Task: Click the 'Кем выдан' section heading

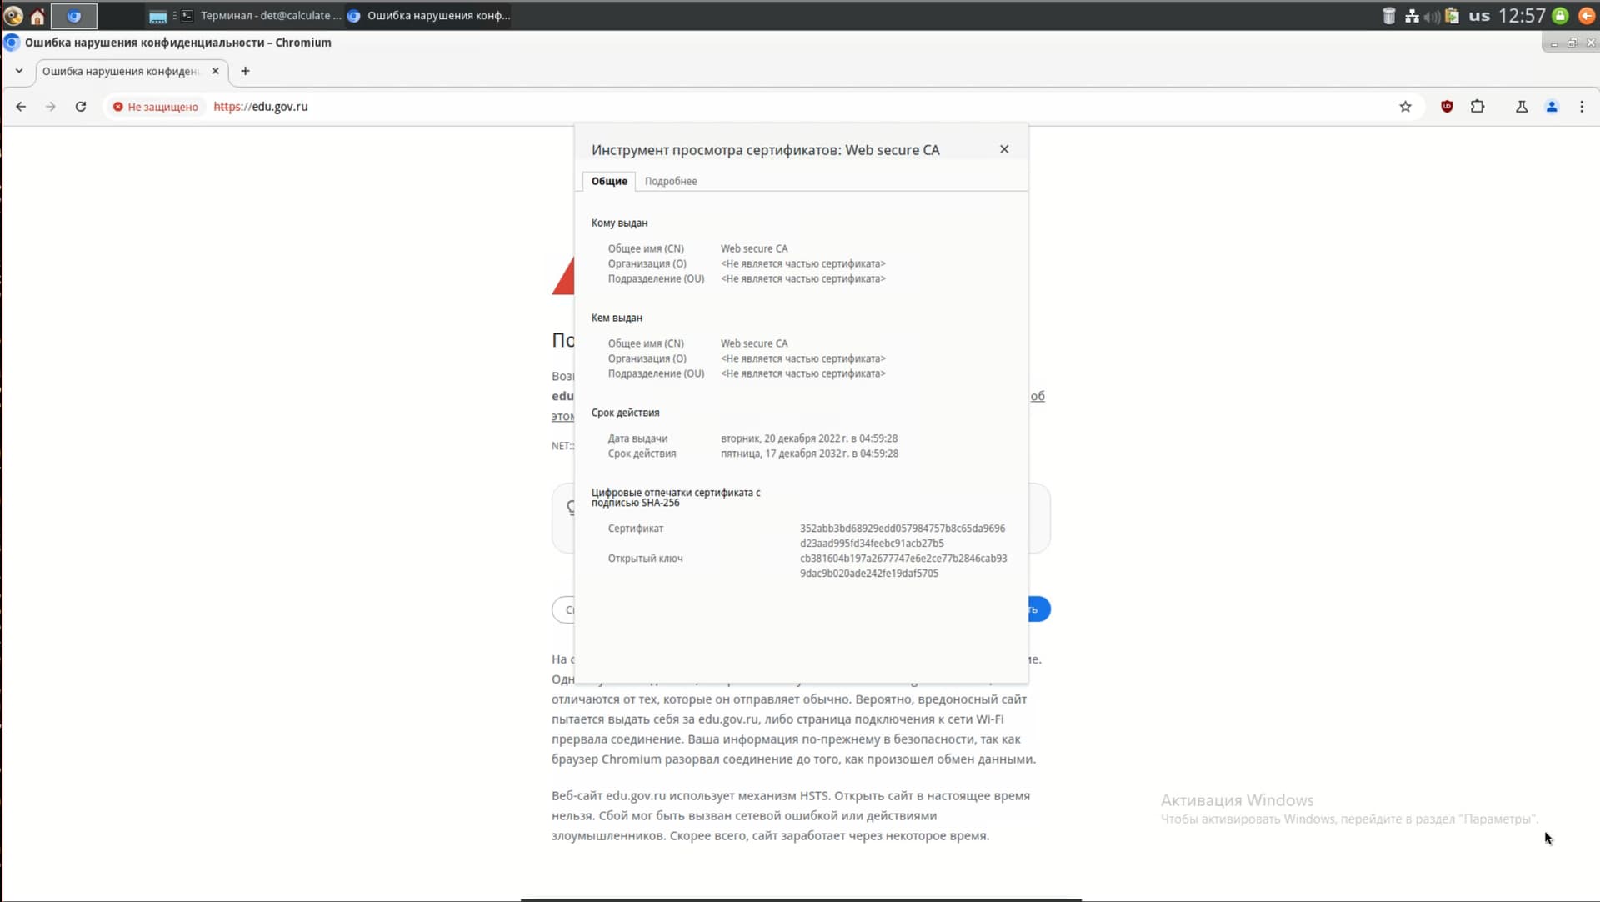Action: point(617,318)
